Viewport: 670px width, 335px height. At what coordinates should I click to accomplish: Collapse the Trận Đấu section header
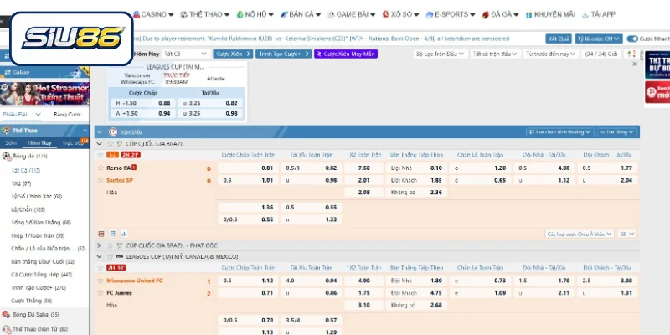pos(99,132)
